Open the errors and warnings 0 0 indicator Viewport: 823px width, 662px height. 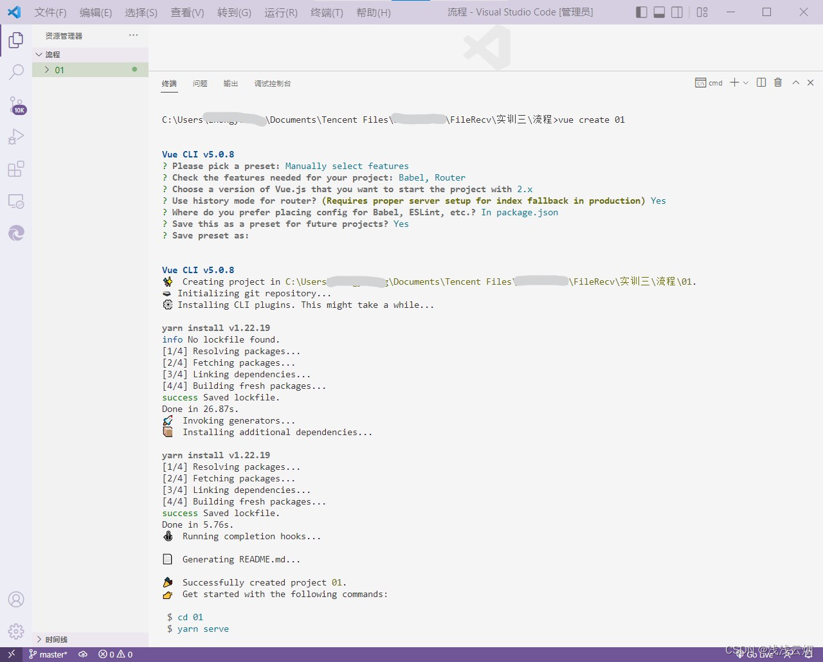(116, 654)
